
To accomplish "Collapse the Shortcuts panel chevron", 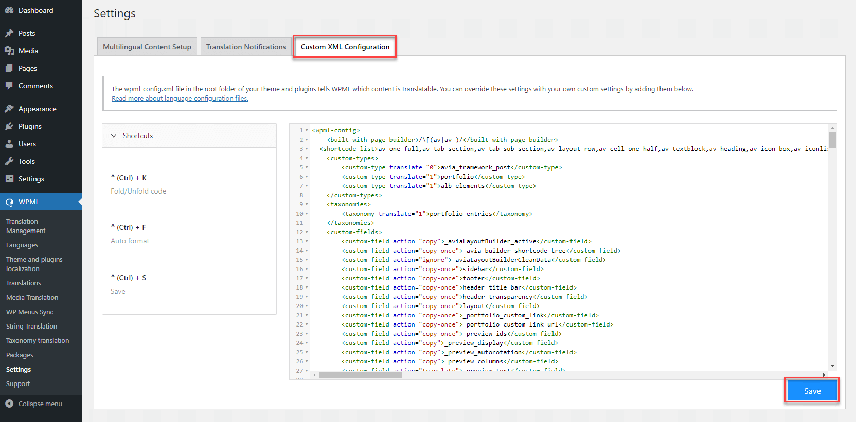I will click(114, 136).
